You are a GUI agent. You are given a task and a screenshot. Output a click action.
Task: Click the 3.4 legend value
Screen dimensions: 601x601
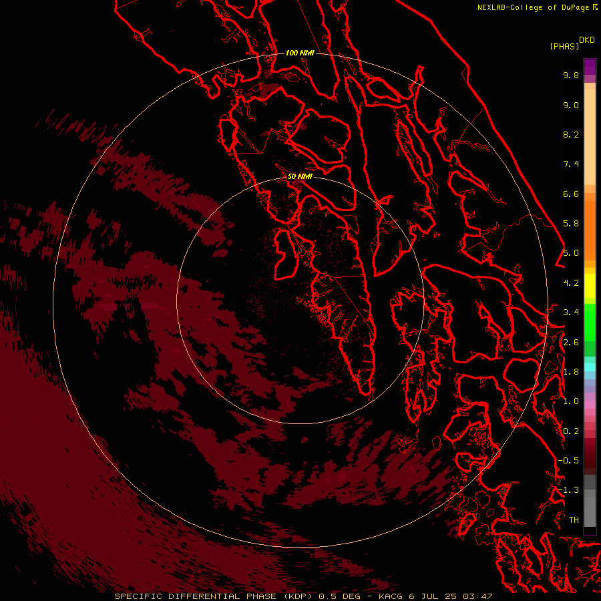pos(571,313)
